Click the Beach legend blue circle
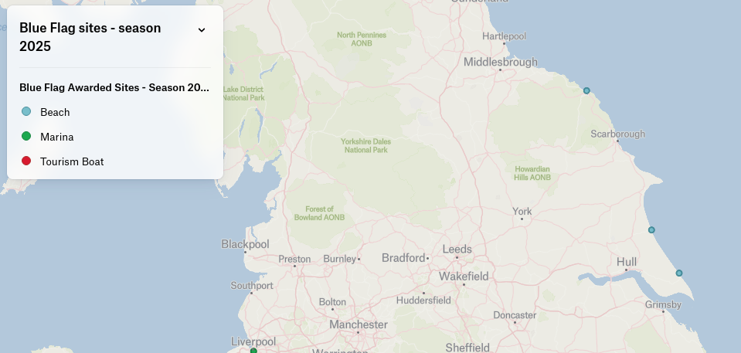741x353 pixels. (26, 111)
